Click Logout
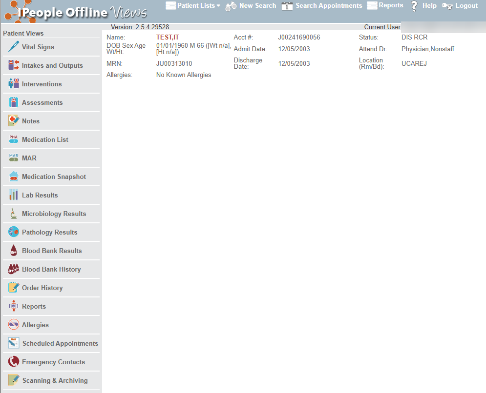Screen dimensions: 486x393 click(x=466, y=6)
